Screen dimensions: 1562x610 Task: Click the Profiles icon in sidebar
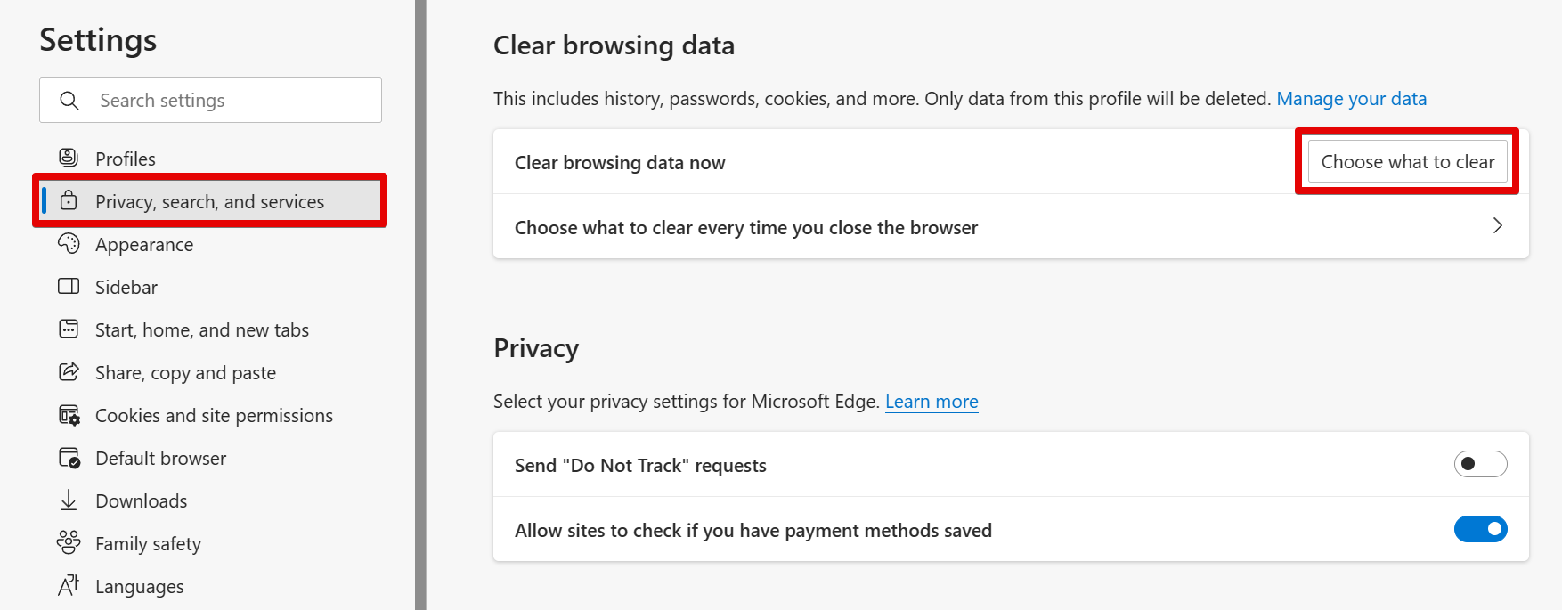(x=69, y=158)
